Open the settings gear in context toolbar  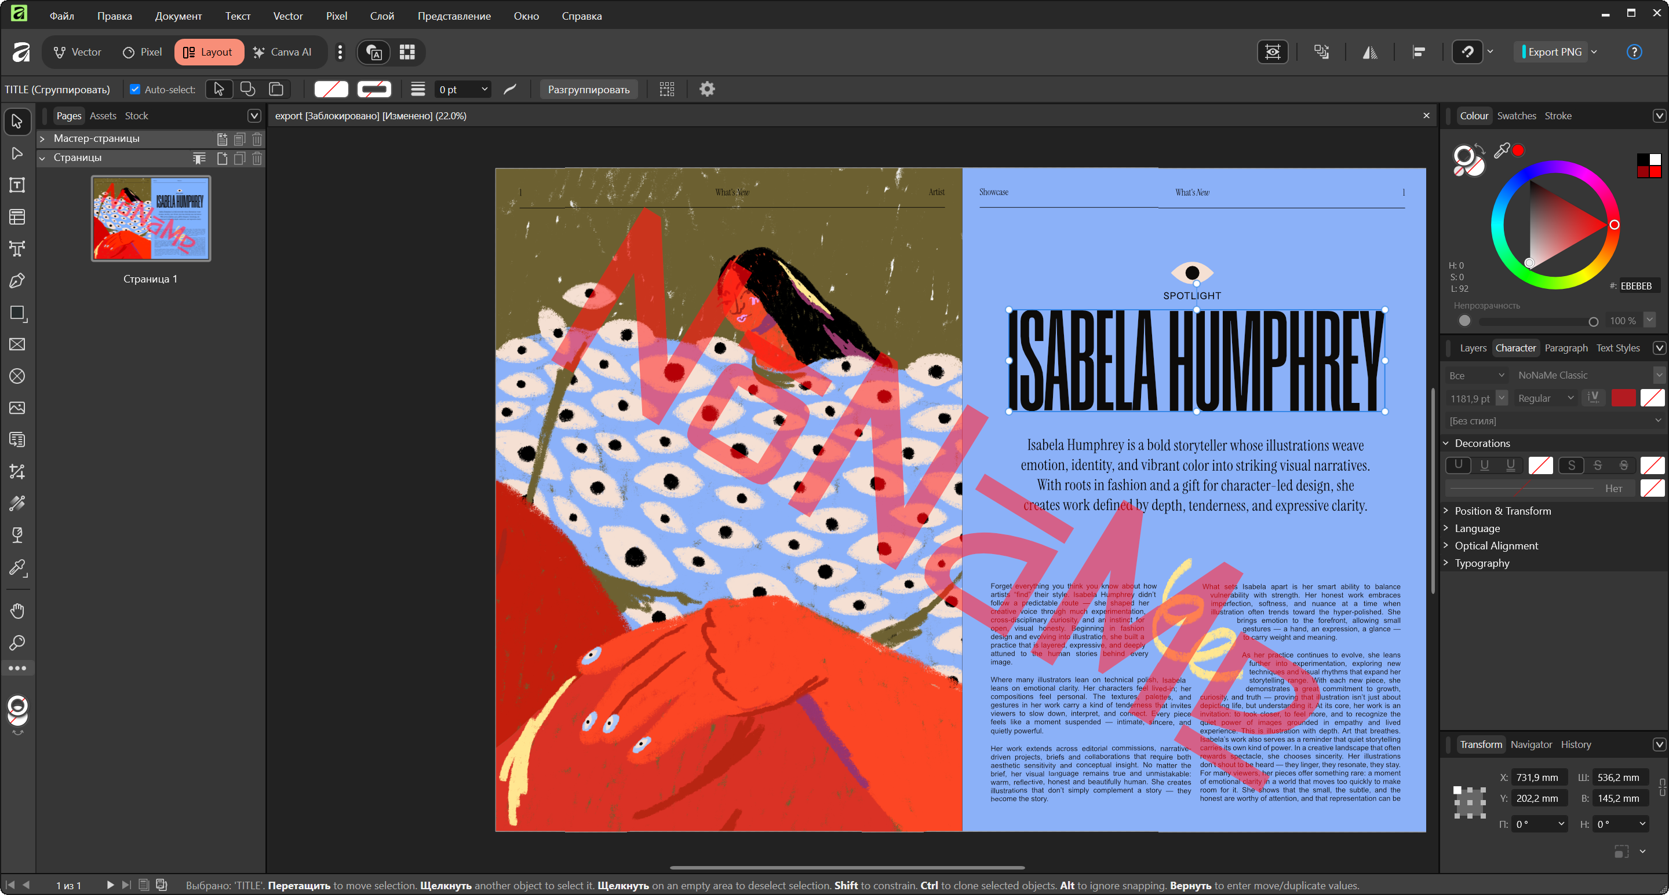(707, 89)
